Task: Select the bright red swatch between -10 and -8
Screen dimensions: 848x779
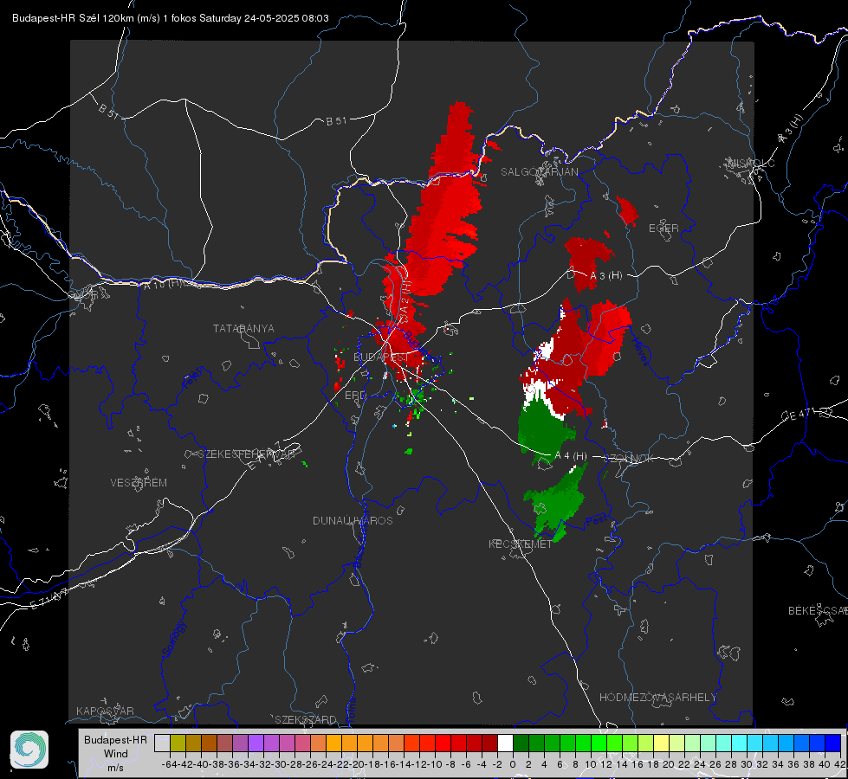Action: (443, 743)
